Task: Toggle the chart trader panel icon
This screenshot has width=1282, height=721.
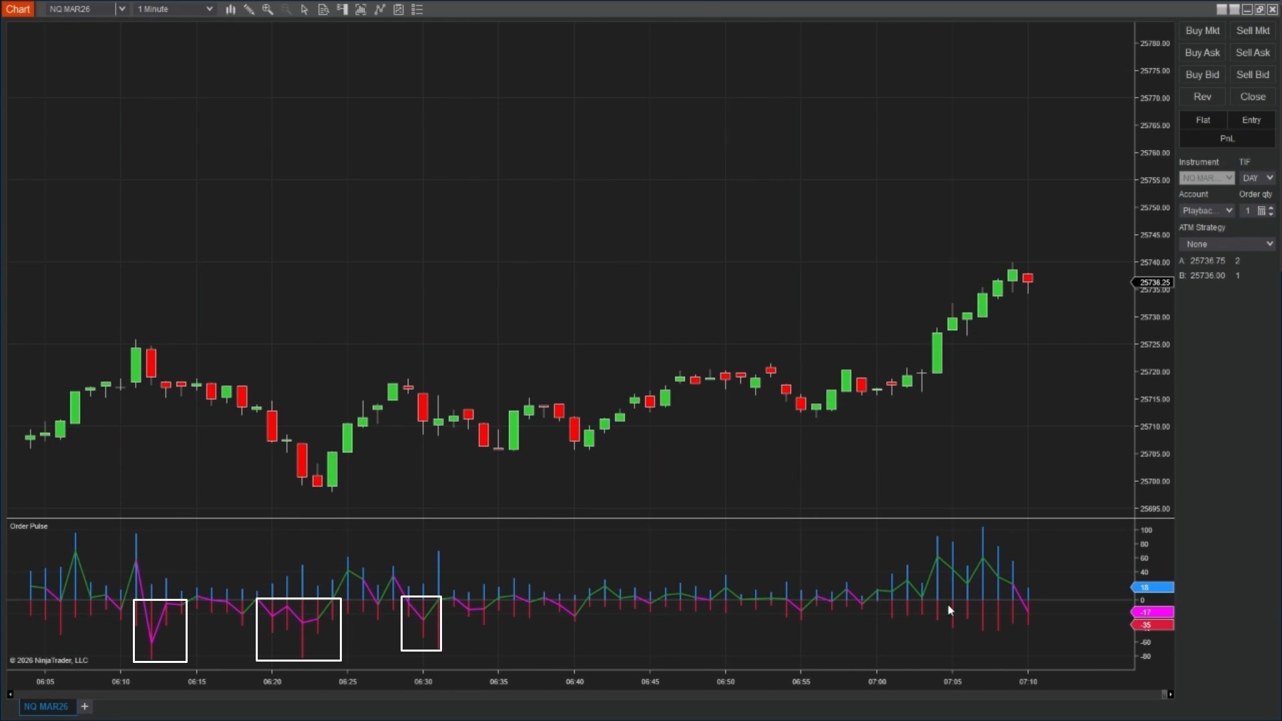Action: coord(342,9)
